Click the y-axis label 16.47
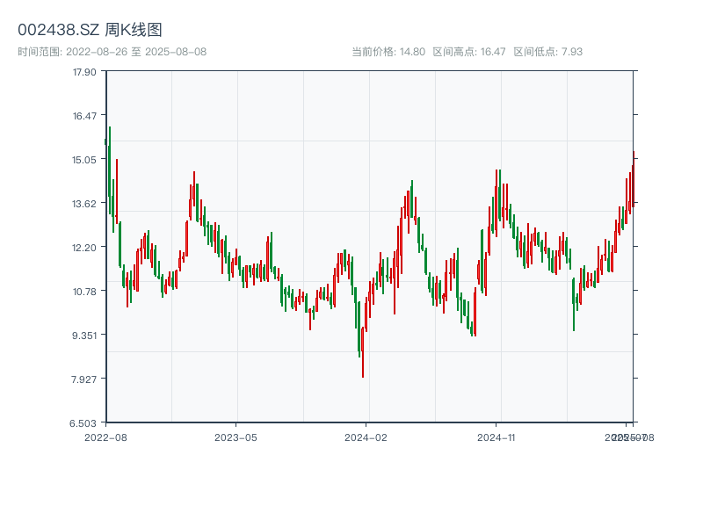The width and height of the screenshot is (703, 527). 84,116
